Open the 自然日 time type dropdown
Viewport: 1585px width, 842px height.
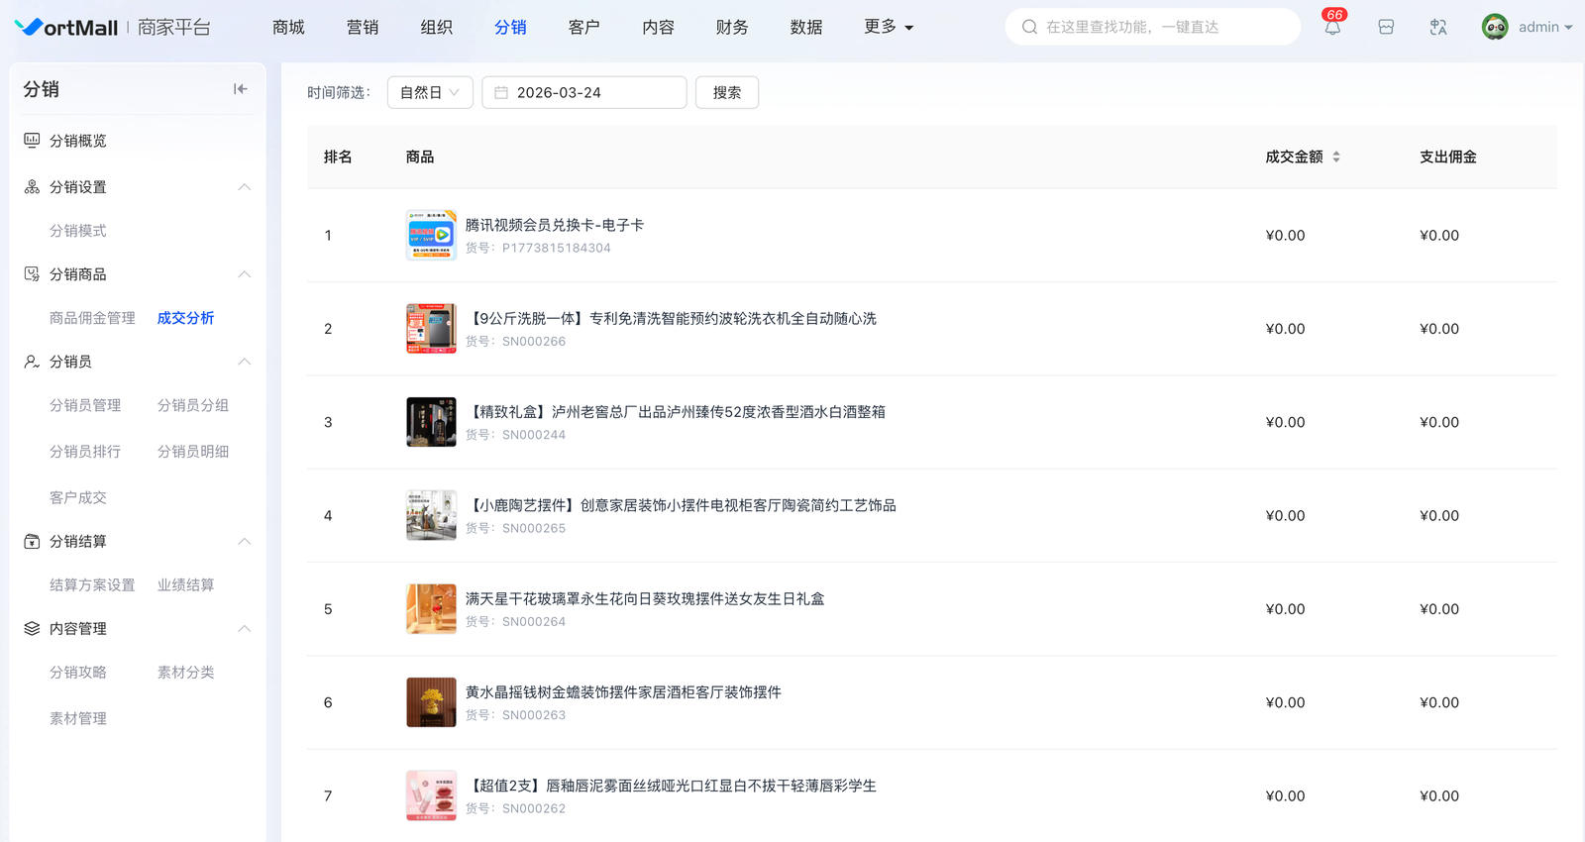pos(430,93)
